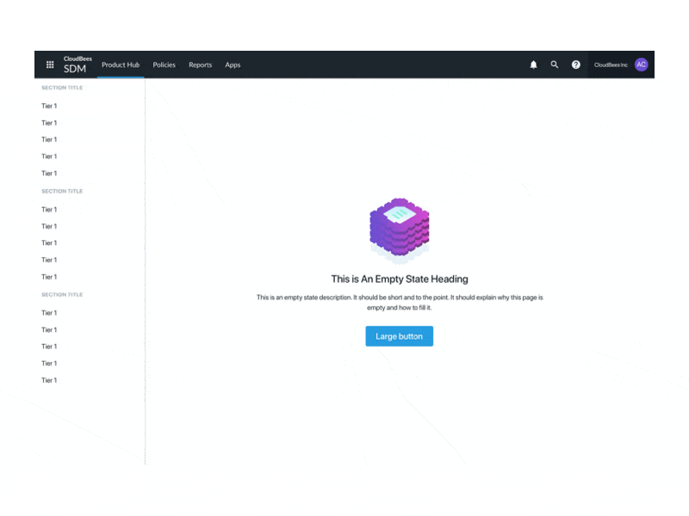Switch to the Policies tab
Viewport: 689px width, 516px height.
(x=164, y=64)
